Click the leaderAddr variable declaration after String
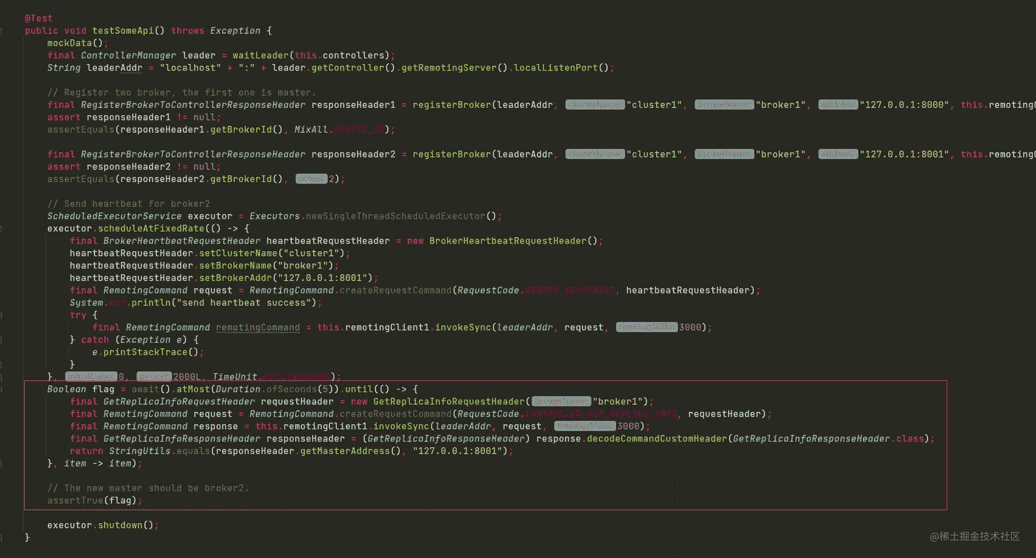1036x558 pixels. pos(114,68)
